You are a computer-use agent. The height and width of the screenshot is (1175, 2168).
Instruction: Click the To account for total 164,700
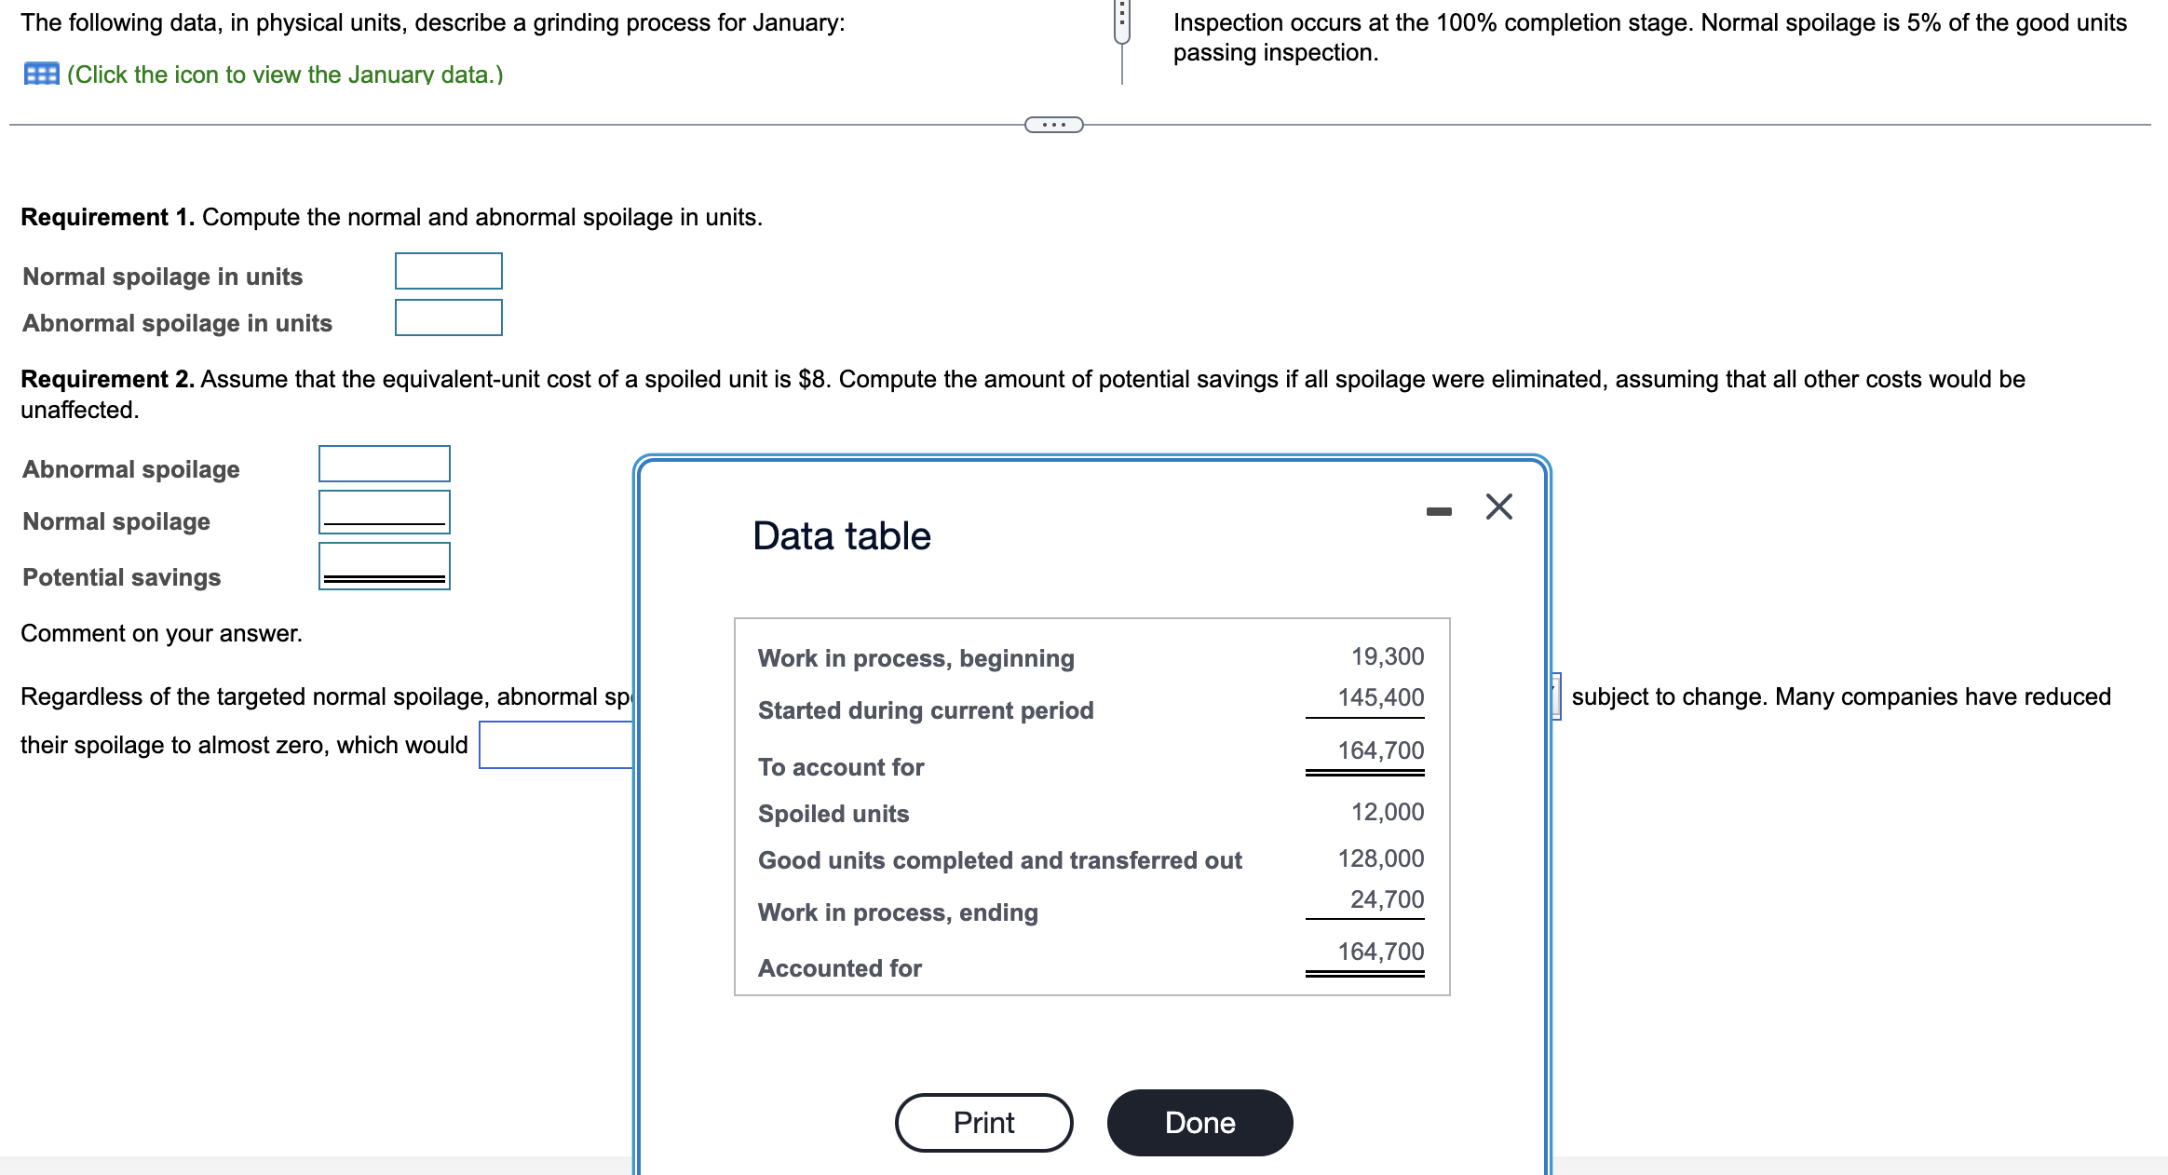[x=1381, y=749]
